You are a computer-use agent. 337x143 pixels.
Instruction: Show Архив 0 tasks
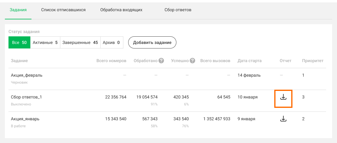click(112, 42)
